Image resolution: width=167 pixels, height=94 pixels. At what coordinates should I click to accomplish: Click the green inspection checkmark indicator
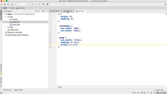click(166, 14)
